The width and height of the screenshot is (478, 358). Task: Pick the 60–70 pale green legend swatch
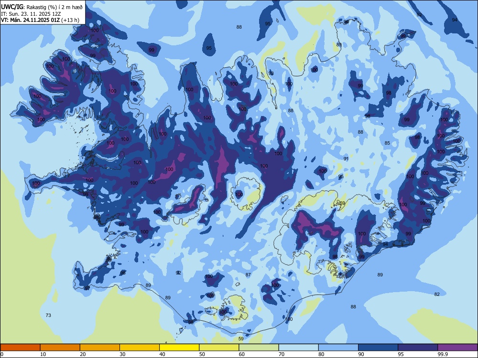point(259,347)
